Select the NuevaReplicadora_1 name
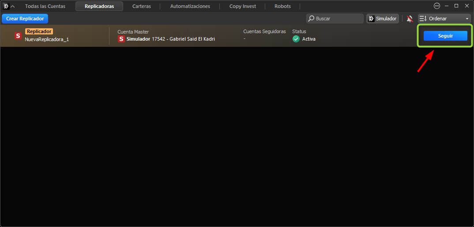This screenshot has height=227, width=474. (47, 39)
